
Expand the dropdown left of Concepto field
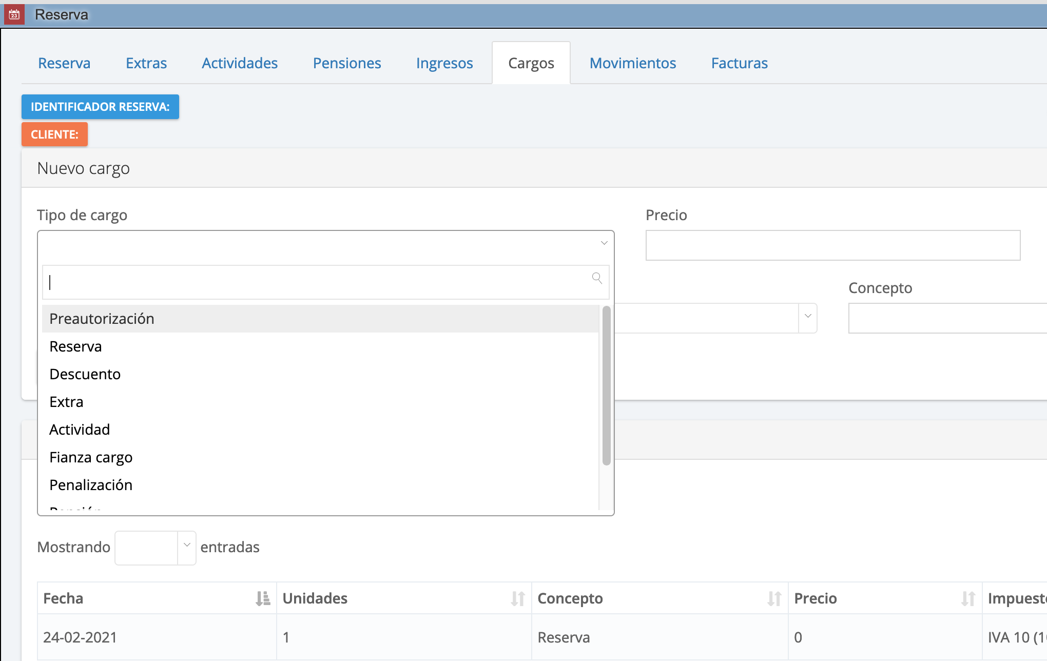(807, 317)
